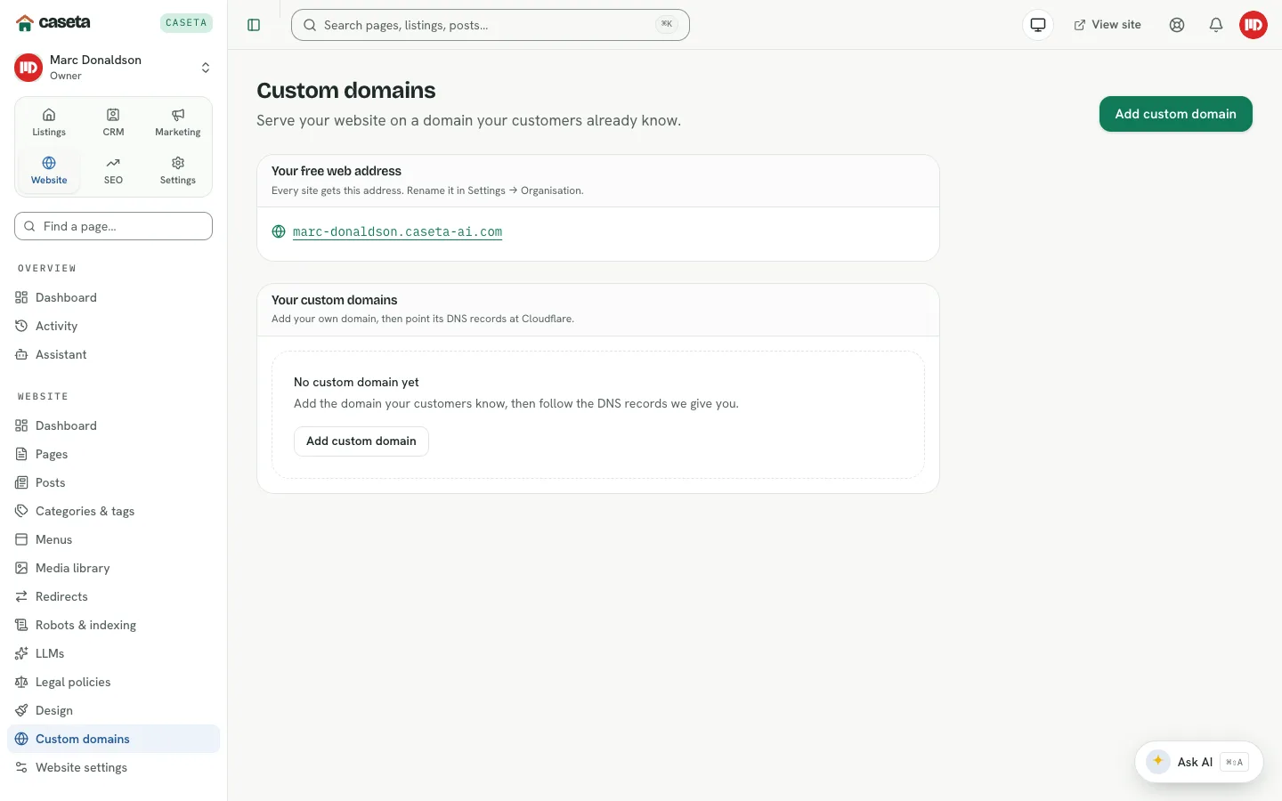This screenshot has width=1282, height=801.
Task: Open the LLMs page
Action: [113, 653]
